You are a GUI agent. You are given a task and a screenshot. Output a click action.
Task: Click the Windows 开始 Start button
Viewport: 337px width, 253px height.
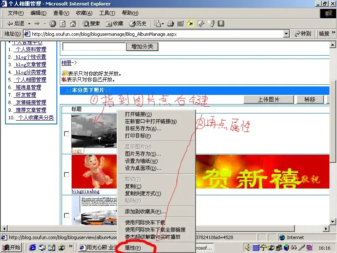[12, 248]
